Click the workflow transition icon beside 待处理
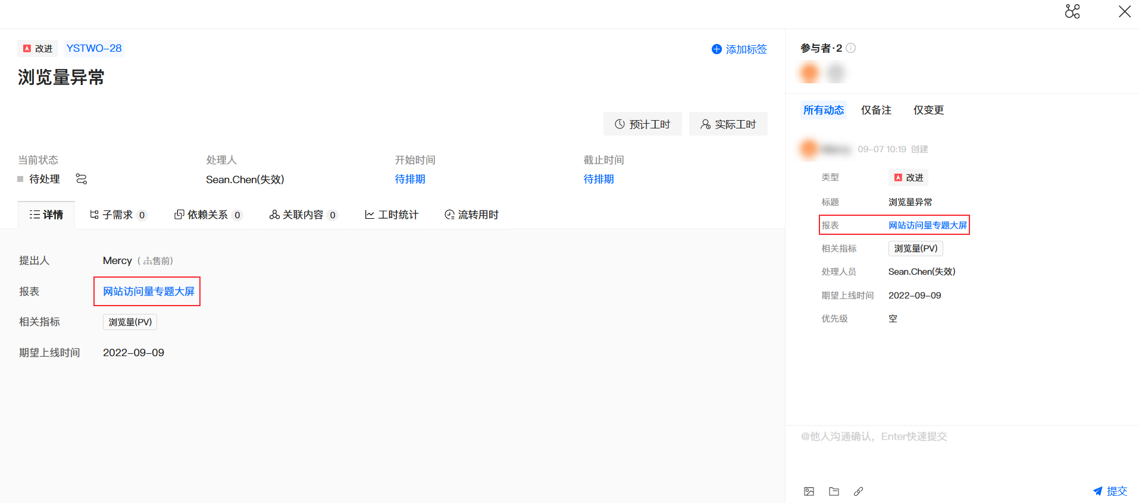The height and width of the screenshot is (503, 1139). tap(82, 179)
